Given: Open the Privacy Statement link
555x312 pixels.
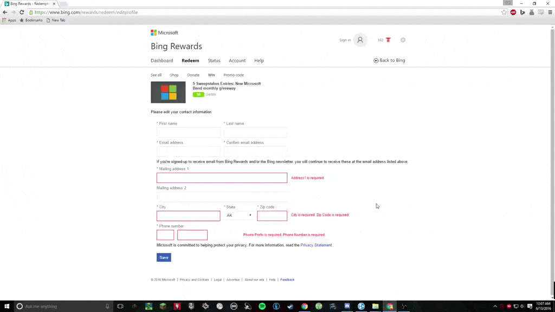Looking at the screenshot, I should [x=316, y=245].
